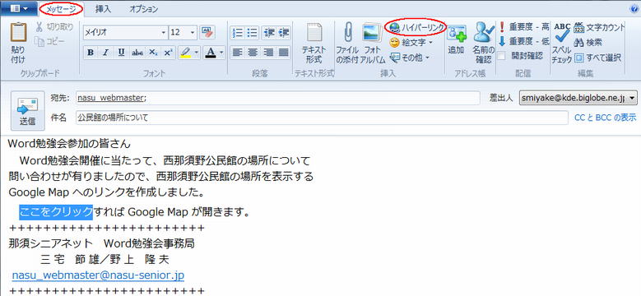Viewport: 641px width, 296px height.
Task: Click the CC と BCC の表示 link
Action: click(x=605, y=118)
